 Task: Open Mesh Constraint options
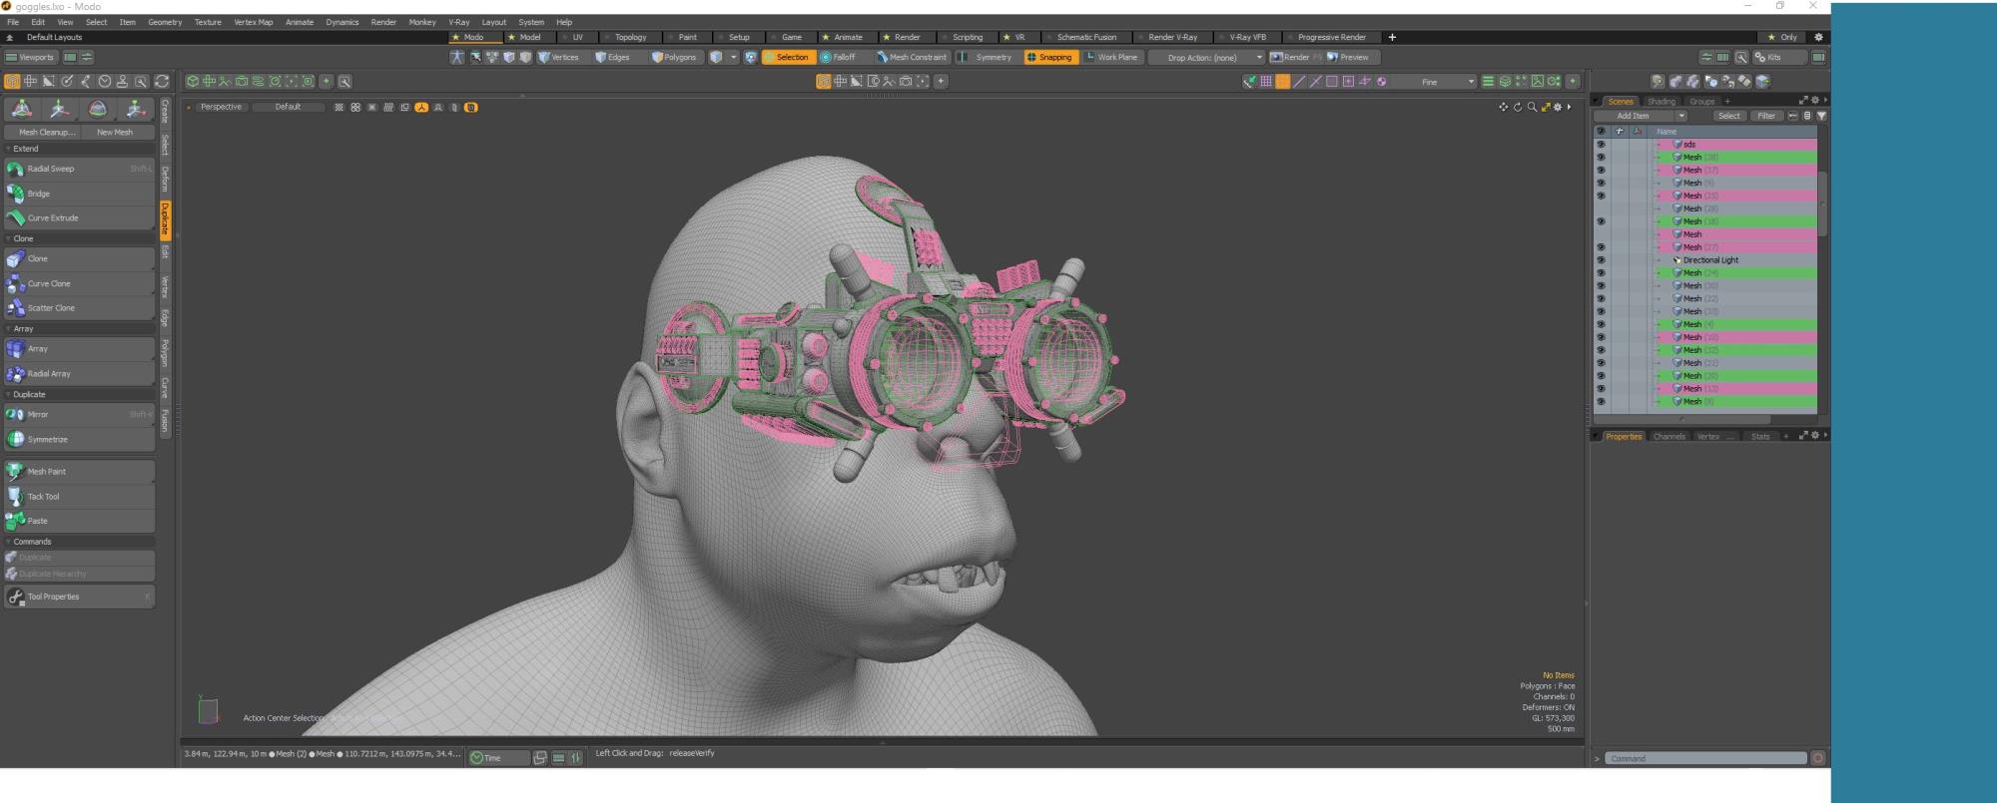click(x=911, y=57)
